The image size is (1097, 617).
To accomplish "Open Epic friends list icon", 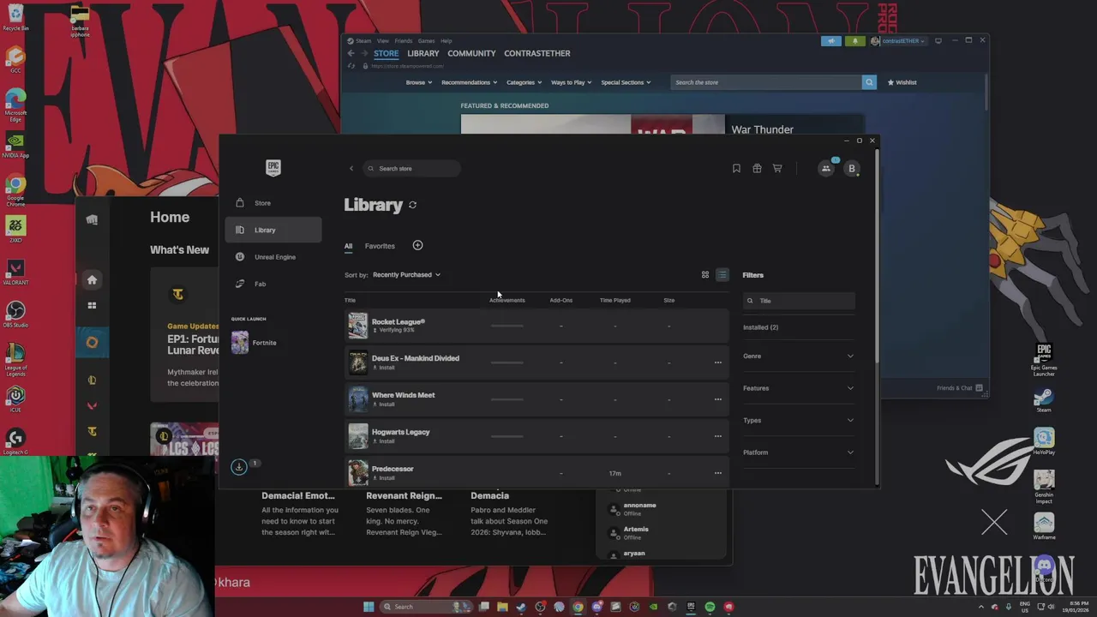I will 826,168.
